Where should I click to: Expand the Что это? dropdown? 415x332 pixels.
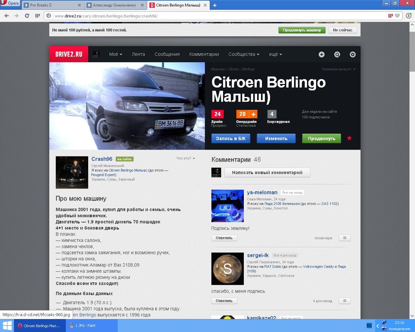tap(186, 158)
